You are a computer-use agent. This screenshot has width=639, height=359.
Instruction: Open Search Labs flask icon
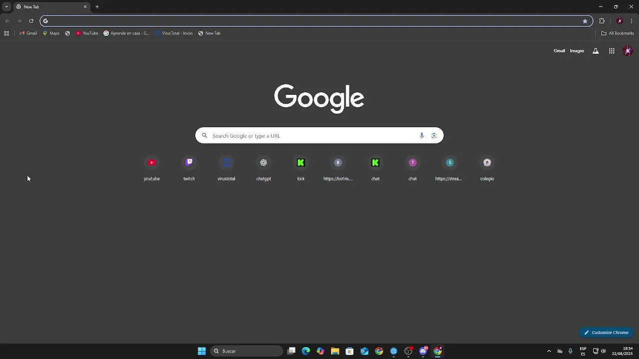coord(596,51)
